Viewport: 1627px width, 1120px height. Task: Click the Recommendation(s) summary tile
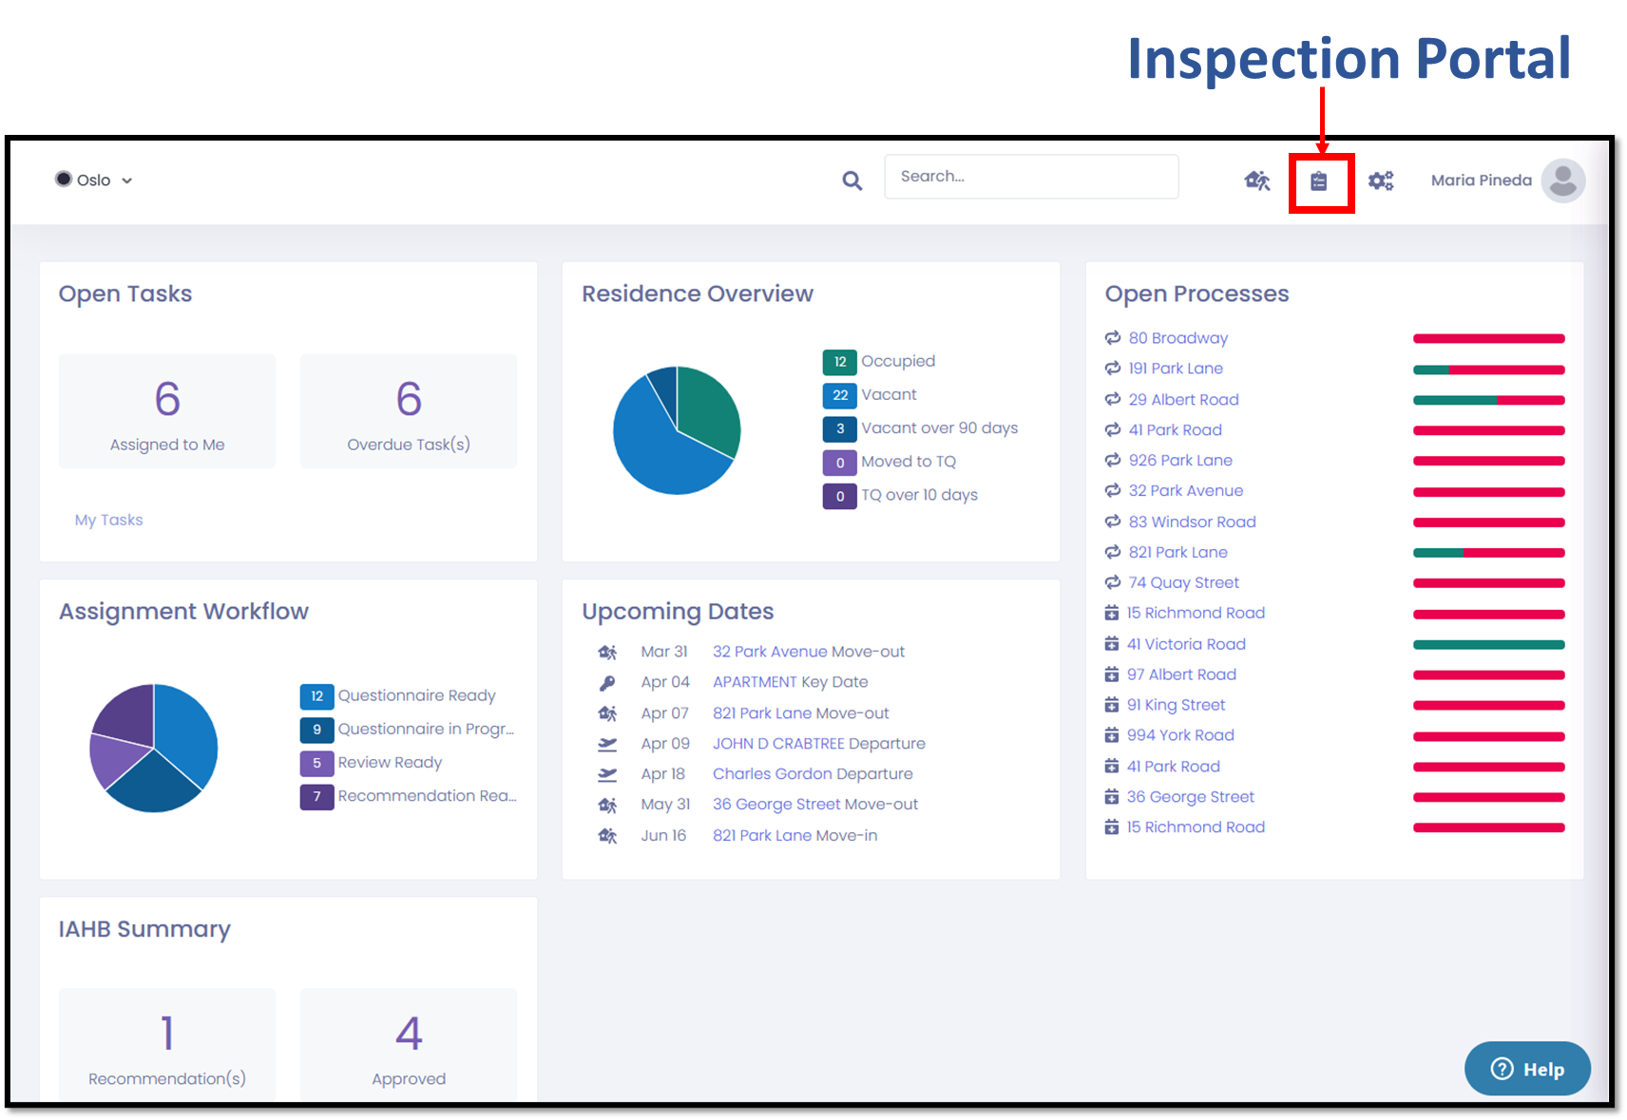(167, 1045)
